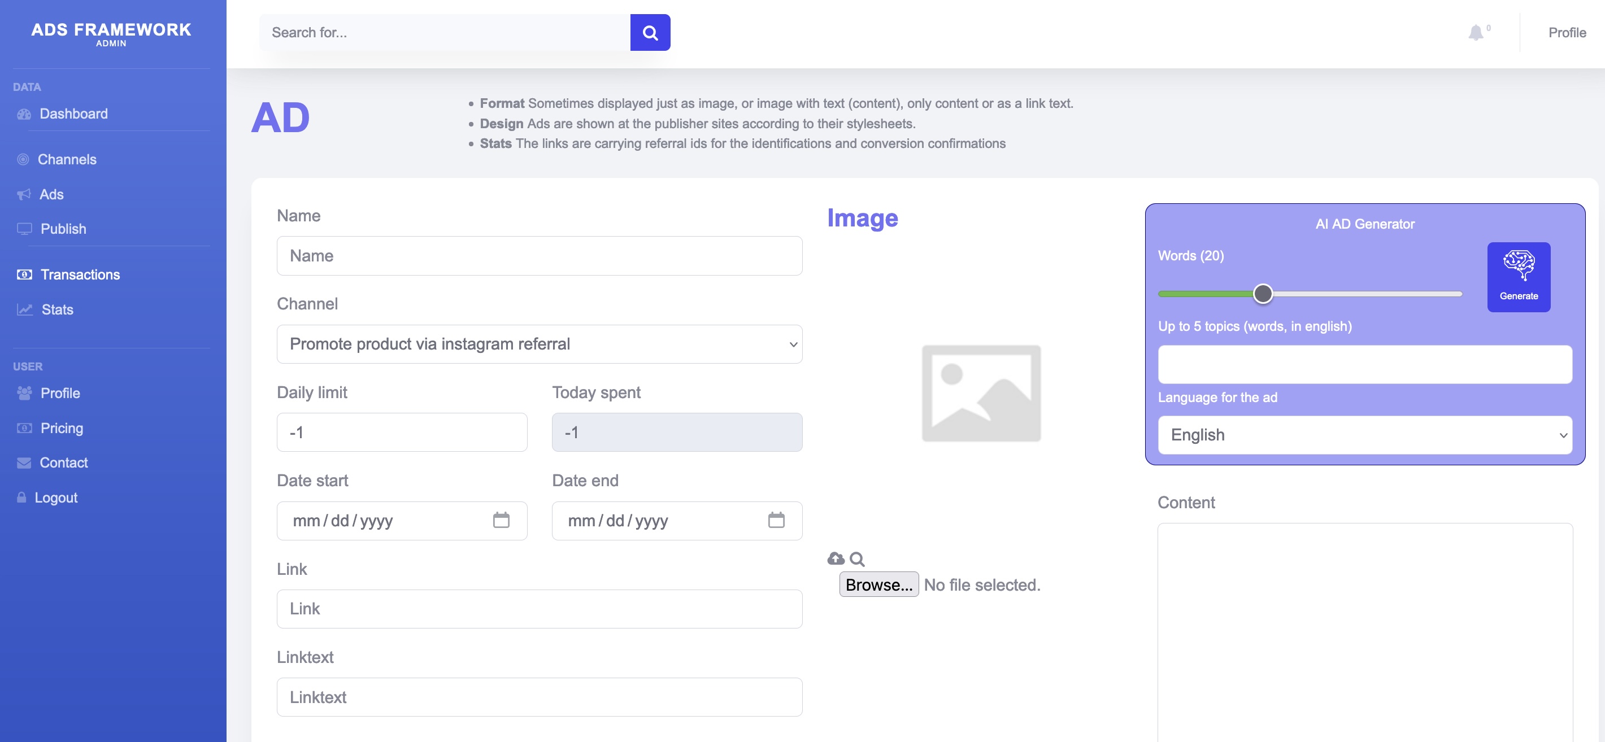Open the ad language dropdown showing English
This screenshot has width=1605, height=742.
pyautogui.click(x=1364, y=435)
